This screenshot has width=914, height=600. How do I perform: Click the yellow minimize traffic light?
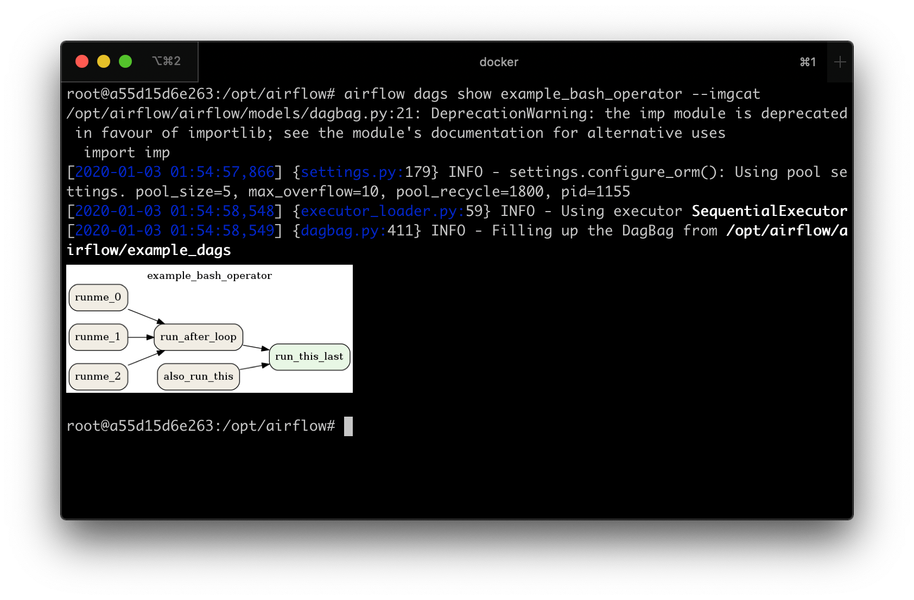104,61
